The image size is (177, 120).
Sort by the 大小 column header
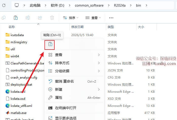click(x=141, y=27)
